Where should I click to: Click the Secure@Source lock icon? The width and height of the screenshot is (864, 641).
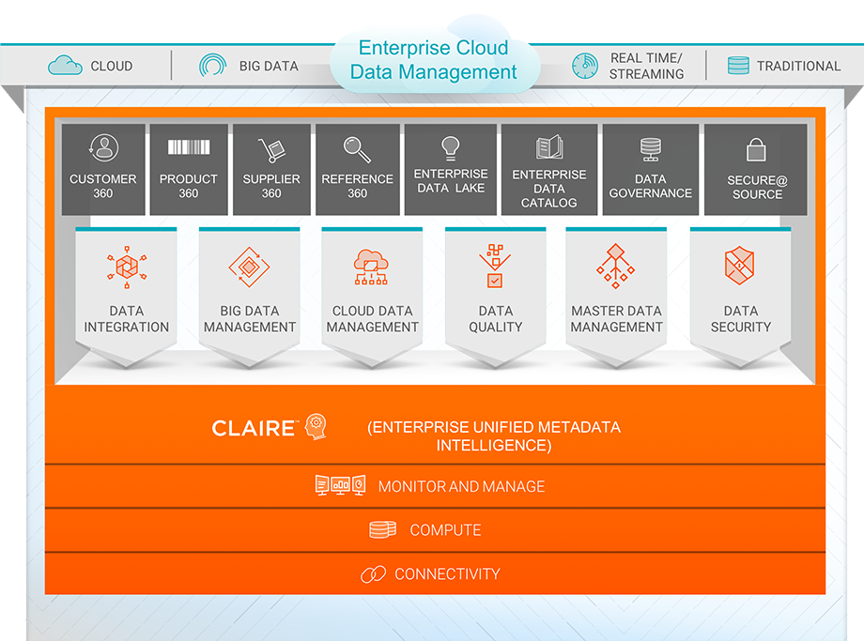point(756,150)
